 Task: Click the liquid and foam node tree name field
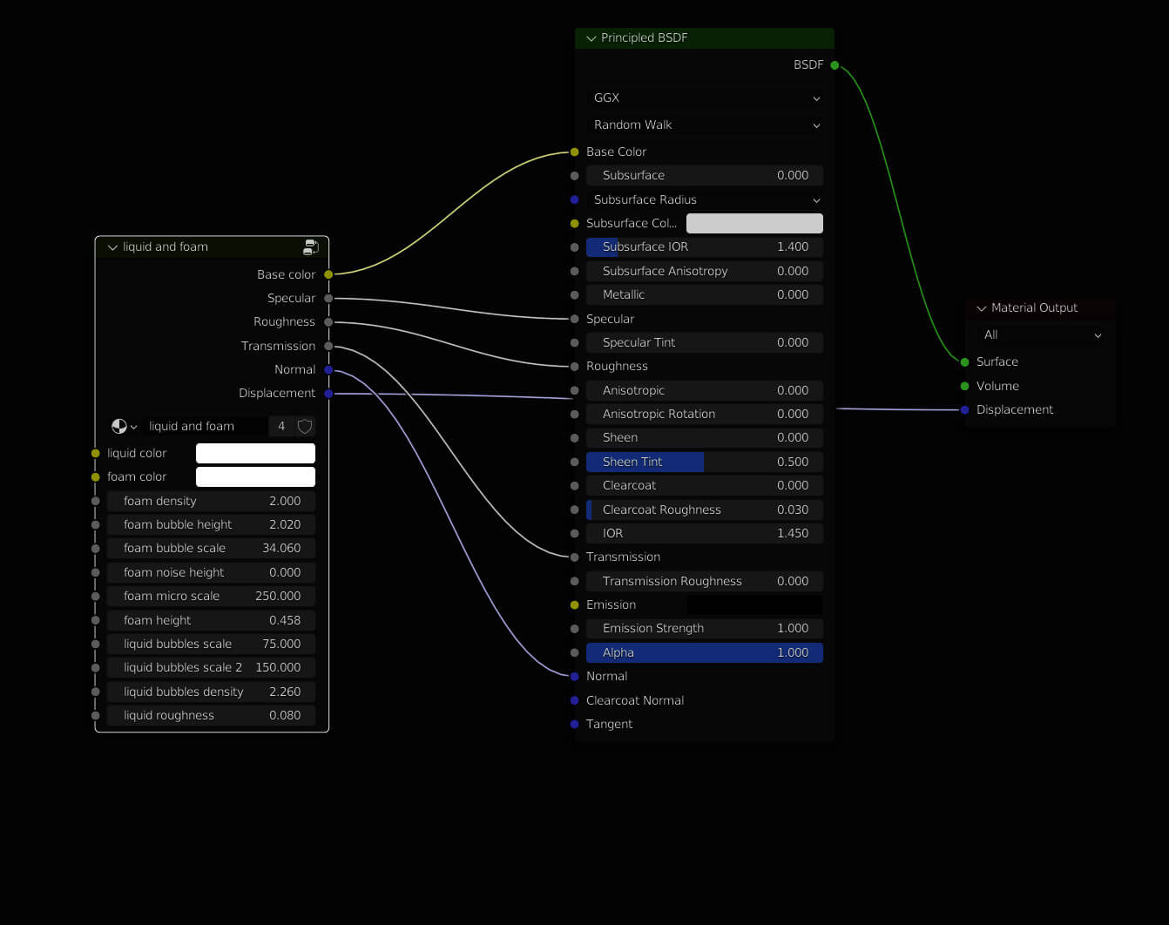(x=205, y=427)
